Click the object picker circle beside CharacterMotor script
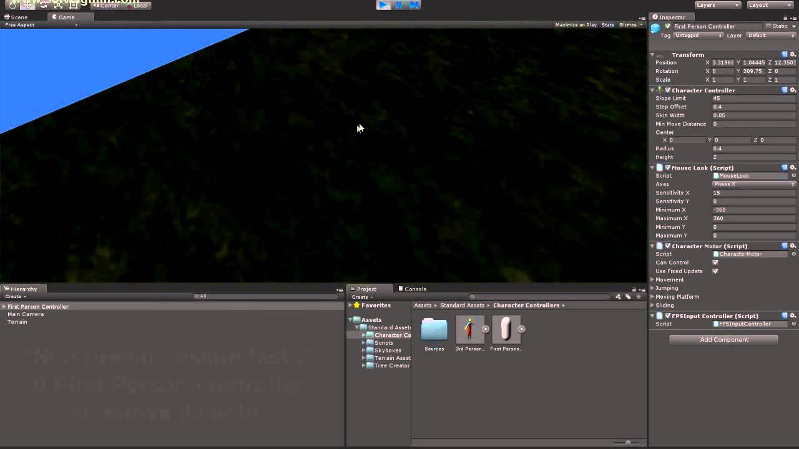Image resolution: width=799 pixels, height=449 pixels. [x=794, y=254]
